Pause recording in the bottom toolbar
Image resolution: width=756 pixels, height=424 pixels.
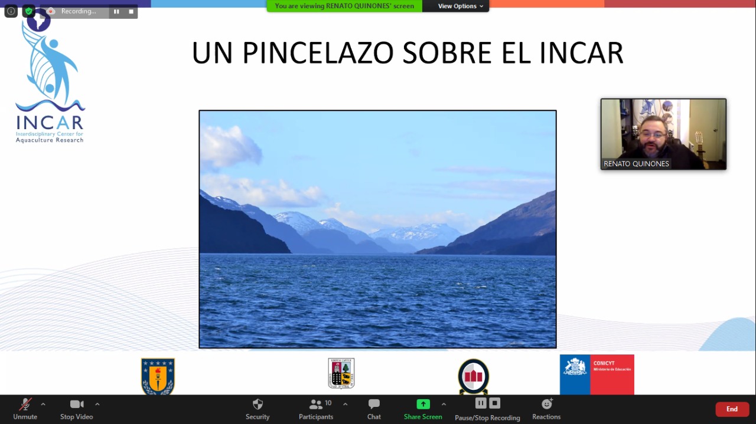point(481,403)
